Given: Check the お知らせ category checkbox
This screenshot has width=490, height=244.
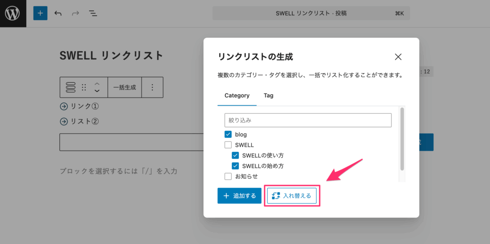Looking at the screenshot, I should [228, 177].
